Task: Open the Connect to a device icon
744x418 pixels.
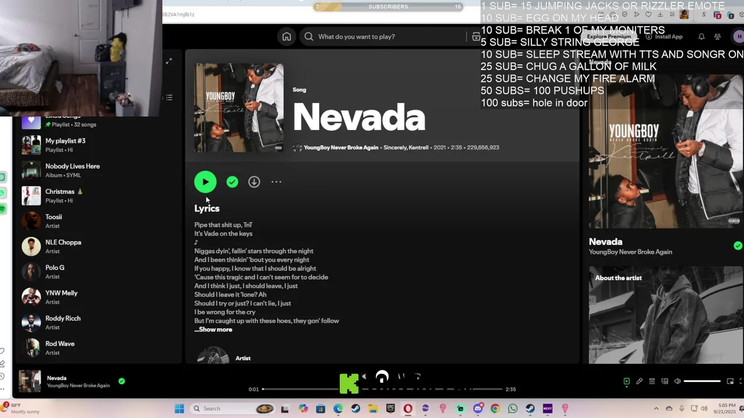Action: pyautogui.click(x=665, y=381)
